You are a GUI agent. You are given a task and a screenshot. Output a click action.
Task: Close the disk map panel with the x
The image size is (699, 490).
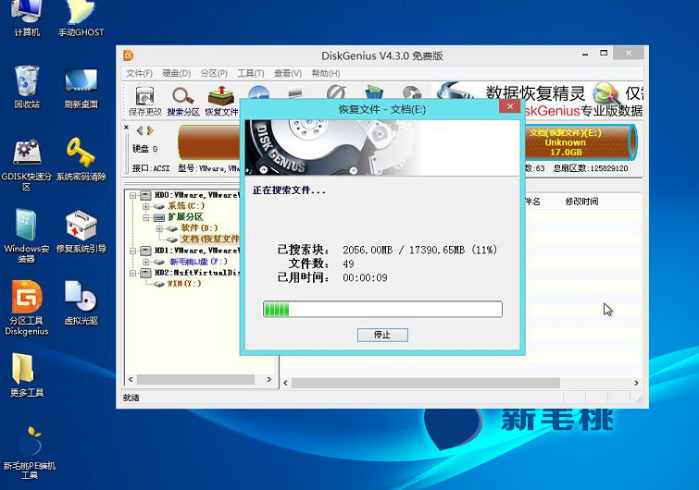(x=126, y=128)
